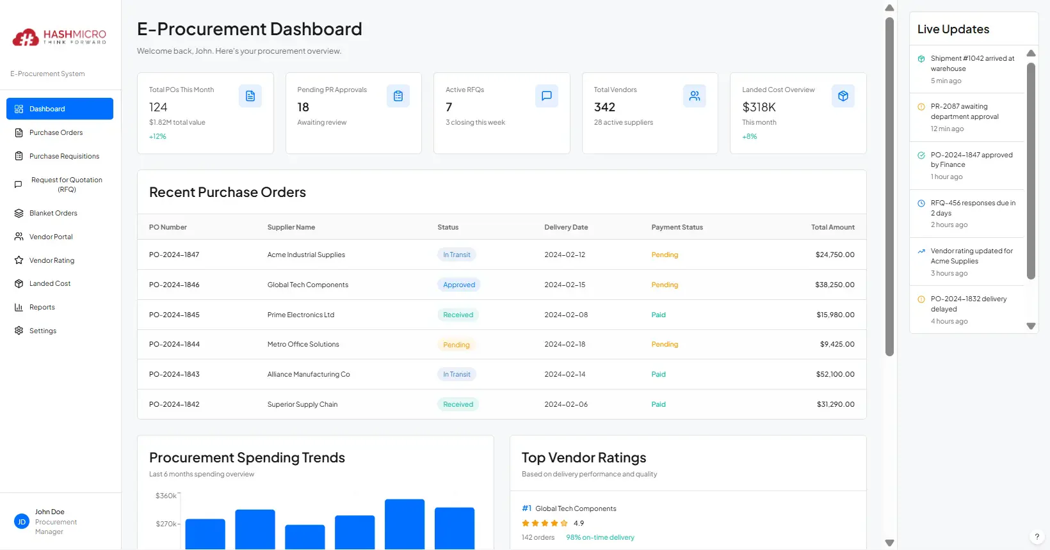The width and height of the screenshot is (1050, 550).
Task: Click the Vendor Rating star icon
Action: pyautogui.click(x=19, y=260)
